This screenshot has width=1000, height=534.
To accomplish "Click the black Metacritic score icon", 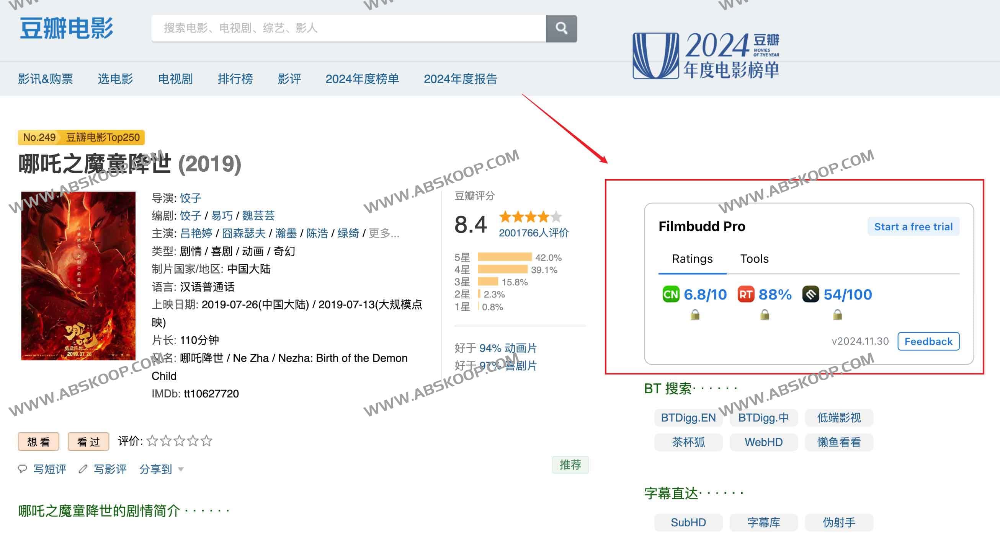I will coord(810,294).
